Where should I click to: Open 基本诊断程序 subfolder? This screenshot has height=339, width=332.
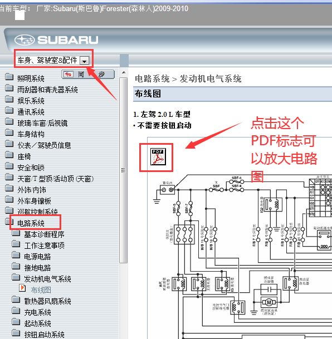(45, 234)
